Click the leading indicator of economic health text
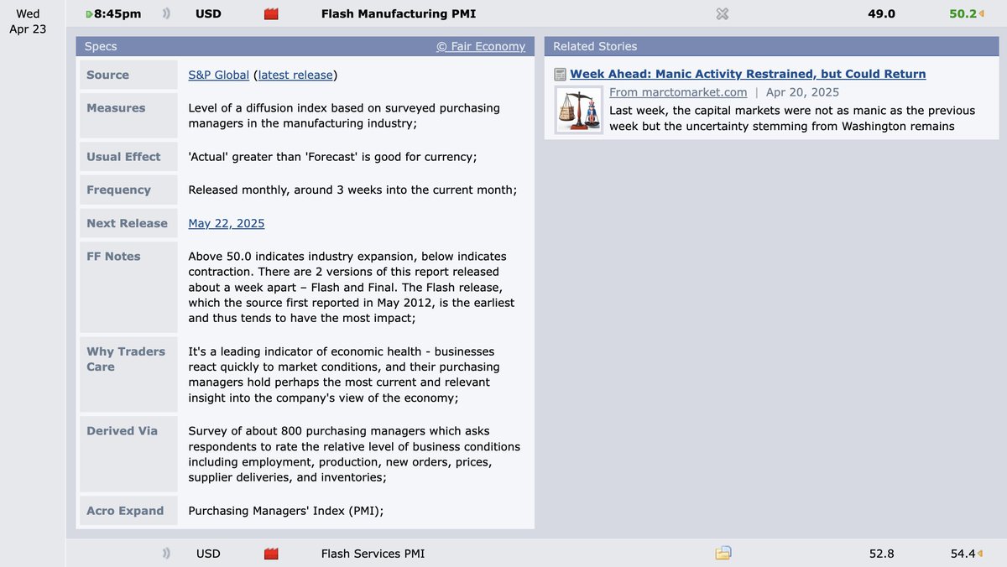The height and width of the screenshot is (567, 1007). click(x=344, y=374)
